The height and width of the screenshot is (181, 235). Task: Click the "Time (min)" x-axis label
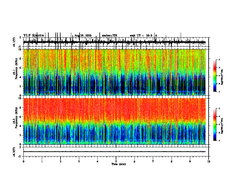[x=119, y=164]
